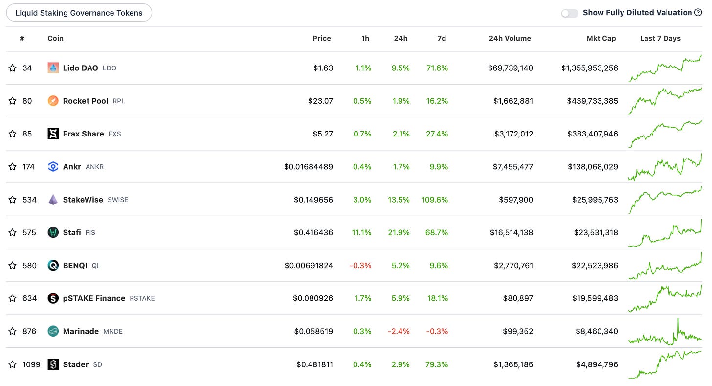Click the Frax Share logo icon
Viewport: 712px width, 386px height.
coord(53,134)
